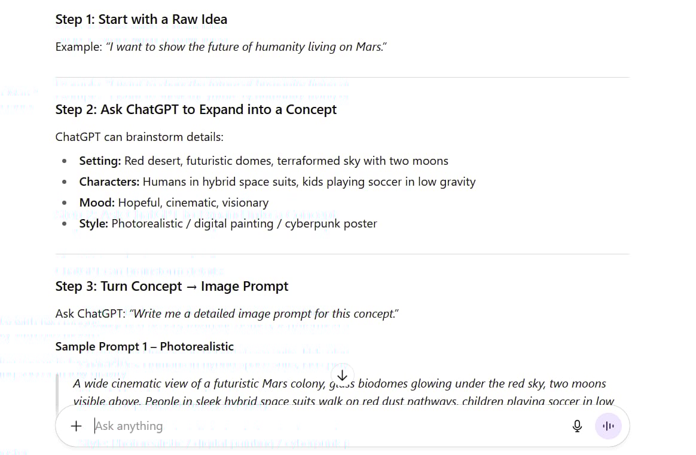The height and width of the screenshot is (455, 696).
Task: Click the Sample Prompt 1 – Photorealistic subheading
Action: point(144,346)
